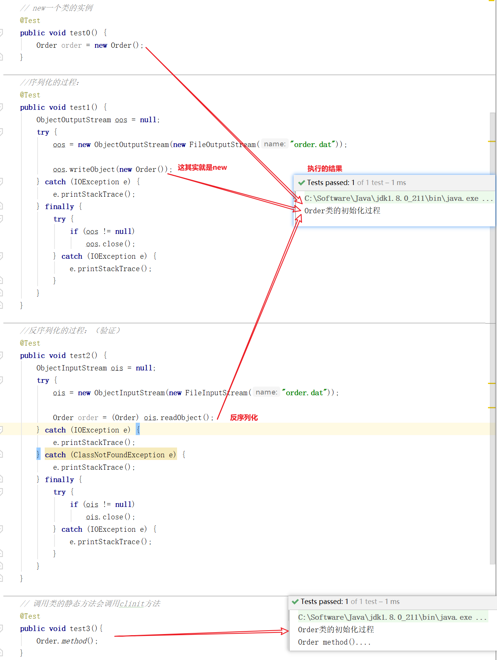Click the 'Order order = new Order();' statement
Image resolution: width=497 pixels, height=660 pixels.
pos(89,45)
